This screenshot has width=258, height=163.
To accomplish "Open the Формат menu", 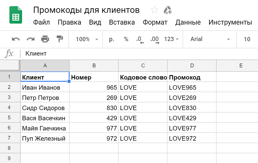I will coord(155,22).
